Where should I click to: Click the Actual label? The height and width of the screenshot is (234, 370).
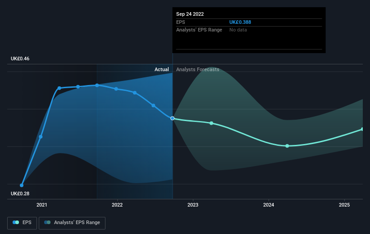tap(162, 69)
